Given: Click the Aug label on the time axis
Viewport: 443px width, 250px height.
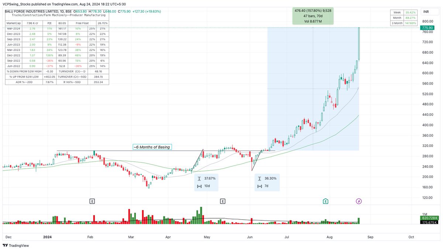Looking at the screenshot, I should pos(330,237).
